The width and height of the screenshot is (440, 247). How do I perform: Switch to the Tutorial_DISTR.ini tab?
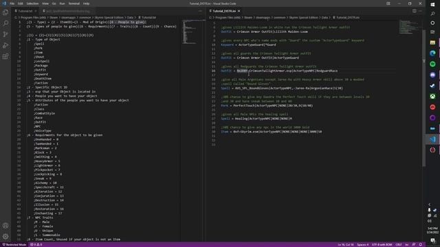click(x=224, y=11)
